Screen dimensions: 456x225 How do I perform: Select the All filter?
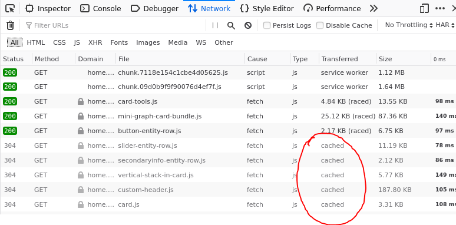(x=15, y=43)
